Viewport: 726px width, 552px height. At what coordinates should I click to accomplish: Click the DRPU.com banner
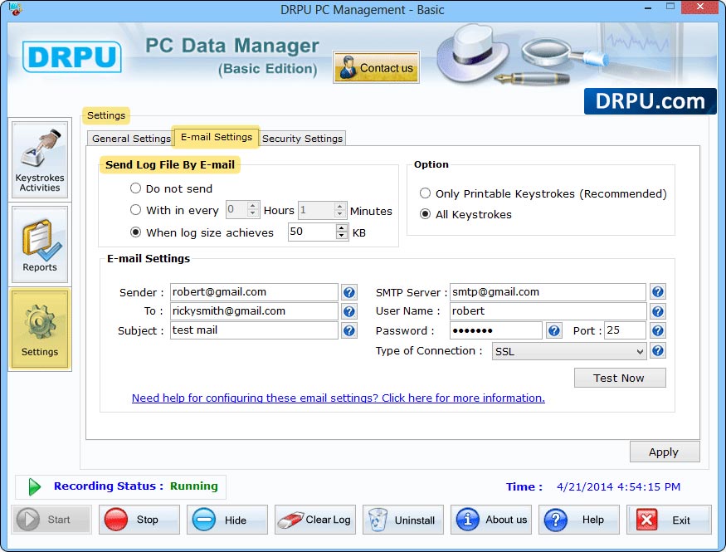650,101
